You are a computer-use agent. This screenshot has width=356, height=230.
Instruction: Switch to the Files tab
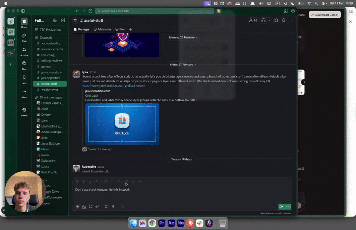pyautogui.click(x=120, y=29)
